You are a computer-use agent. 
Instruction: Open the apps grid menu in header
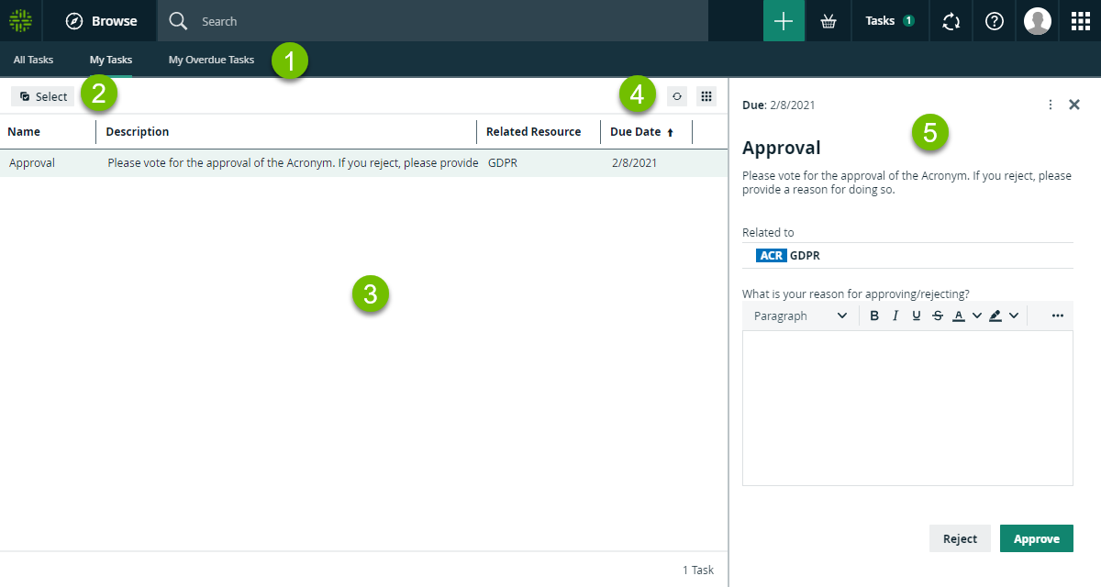[1080, 21]
